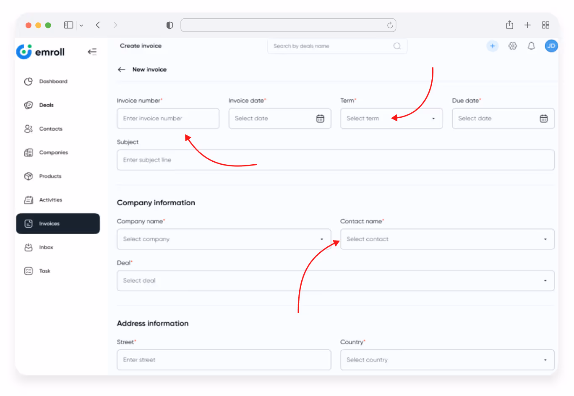The height and width of the screenshot is (396, 574).
Task: Click the Inbox tray icon
Action: pos(29,247)
